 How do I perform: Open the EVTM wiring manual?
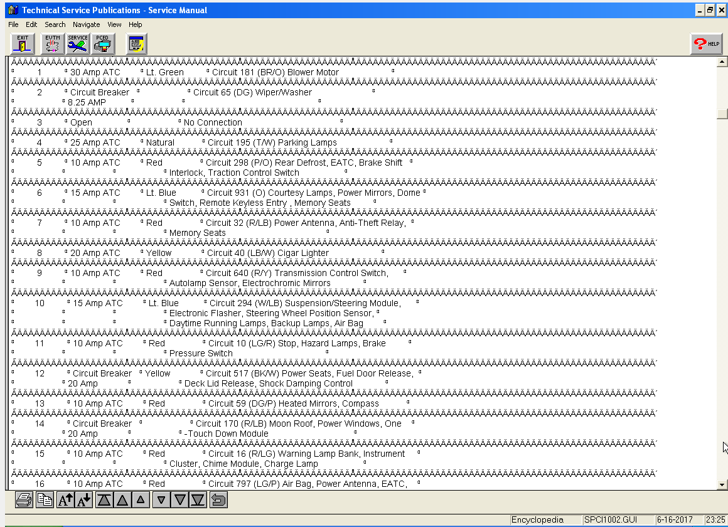point(53,44)
